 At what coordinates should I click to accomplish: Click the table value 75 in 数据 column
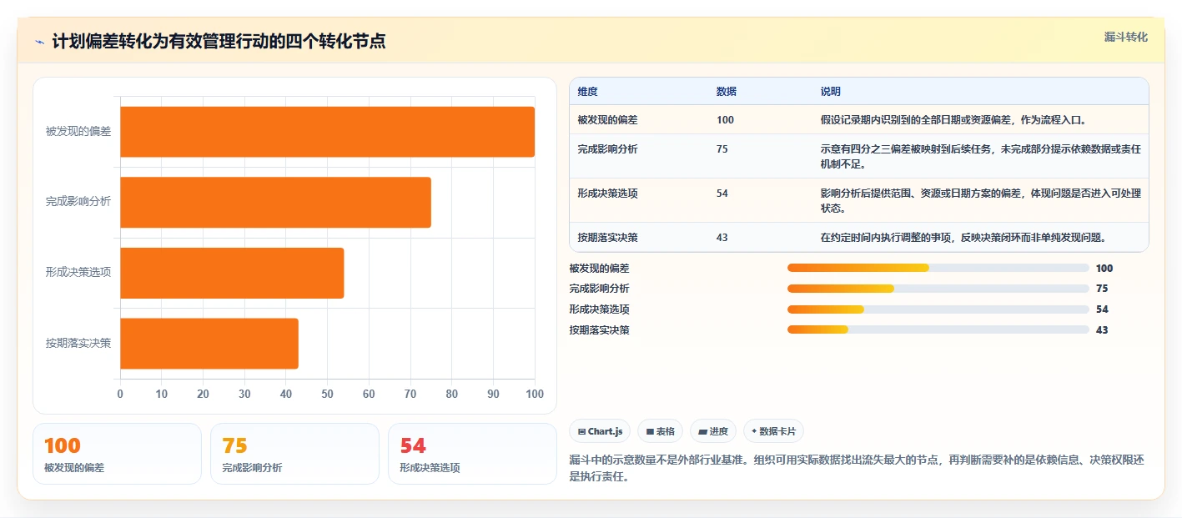[722, 149]
